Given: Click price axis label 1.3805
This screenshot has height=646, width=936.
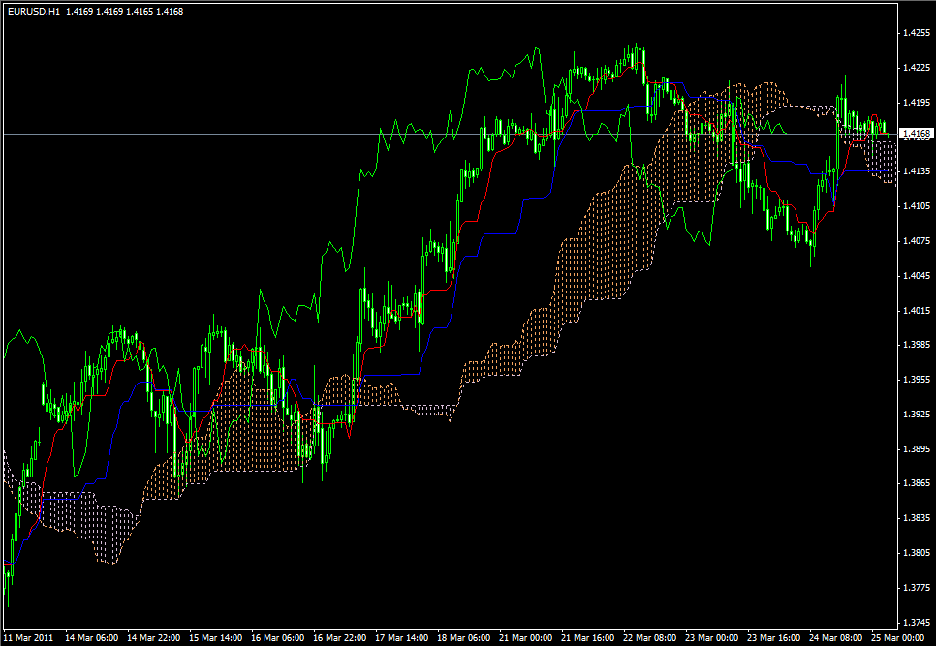Looking at the screenshot, I should click(917, 553).
